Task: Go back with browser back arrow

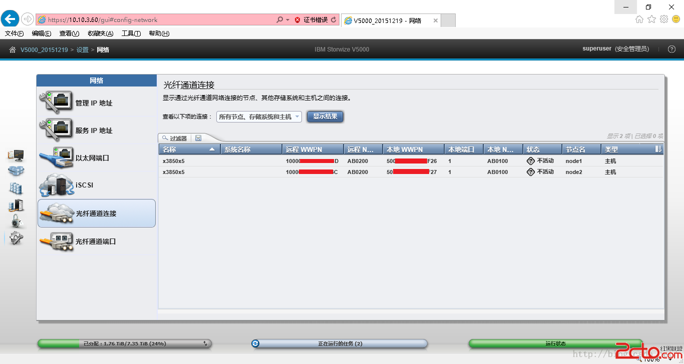Action: click(10, 19)
